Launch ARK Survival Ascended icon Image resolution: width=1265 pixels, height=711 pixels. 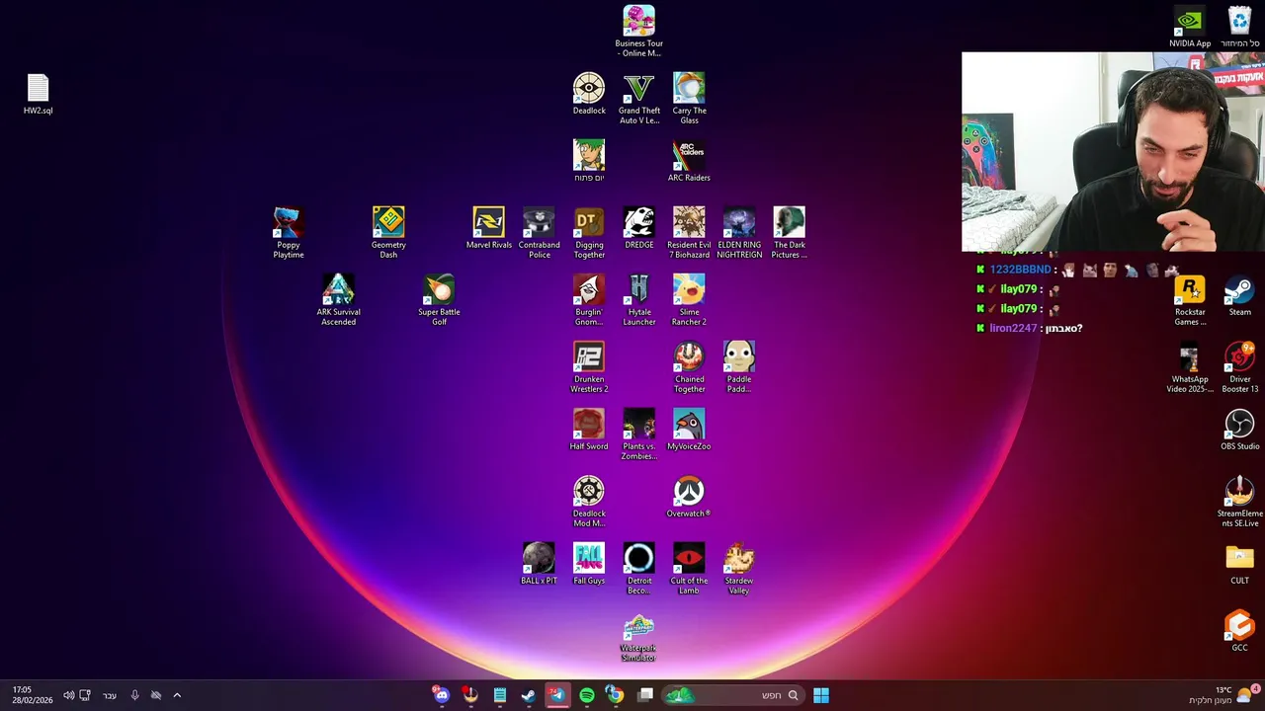point(338,299)
